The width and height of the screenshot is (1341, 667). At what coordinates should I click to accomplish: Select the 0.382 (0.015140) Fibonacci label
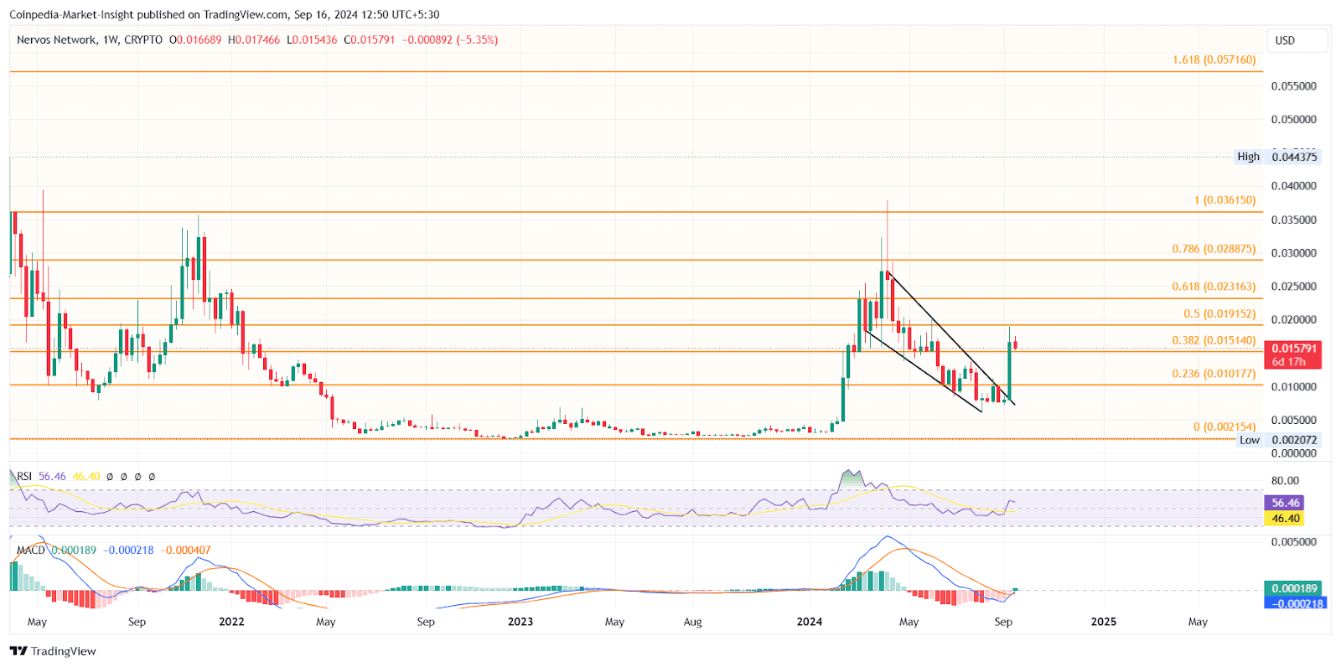1214,340
